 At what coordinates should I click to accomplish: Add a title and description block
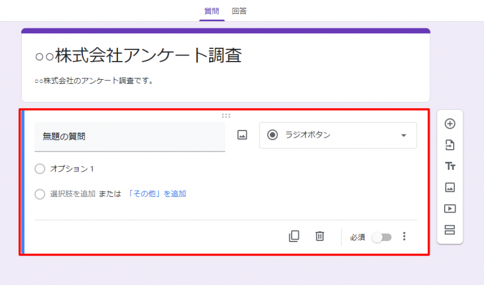[450, 166]
